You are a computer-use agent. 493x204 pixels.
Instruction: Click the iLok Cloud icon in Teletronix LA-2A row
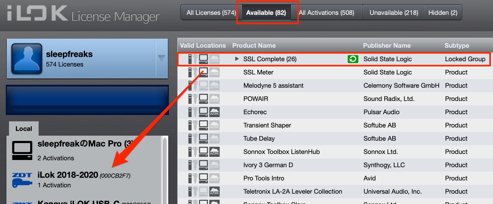(214, 192)
